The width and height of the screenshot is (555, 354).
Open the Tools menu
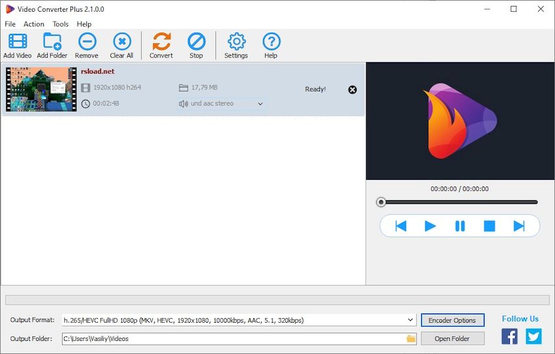click(x=60, y=24)
